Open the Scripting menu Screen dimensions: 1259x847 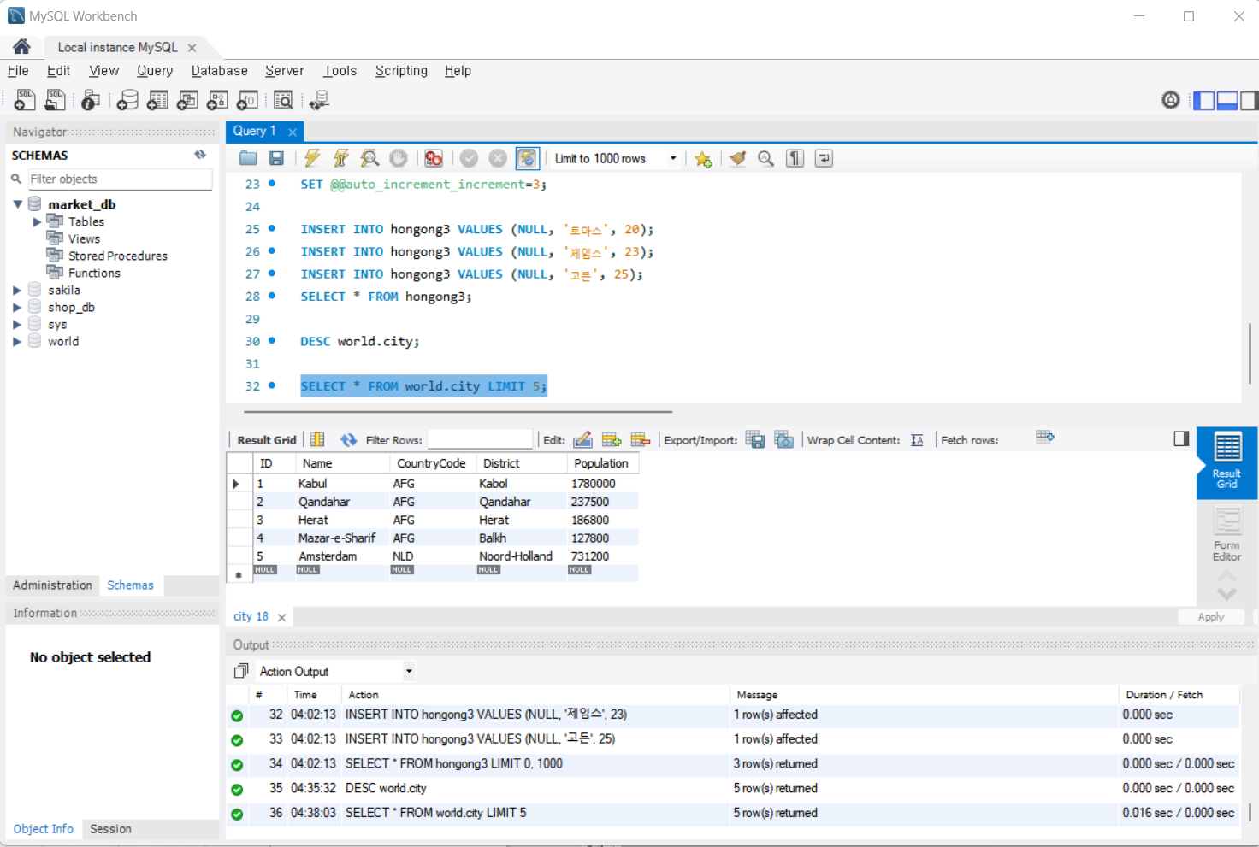point(401,71)
